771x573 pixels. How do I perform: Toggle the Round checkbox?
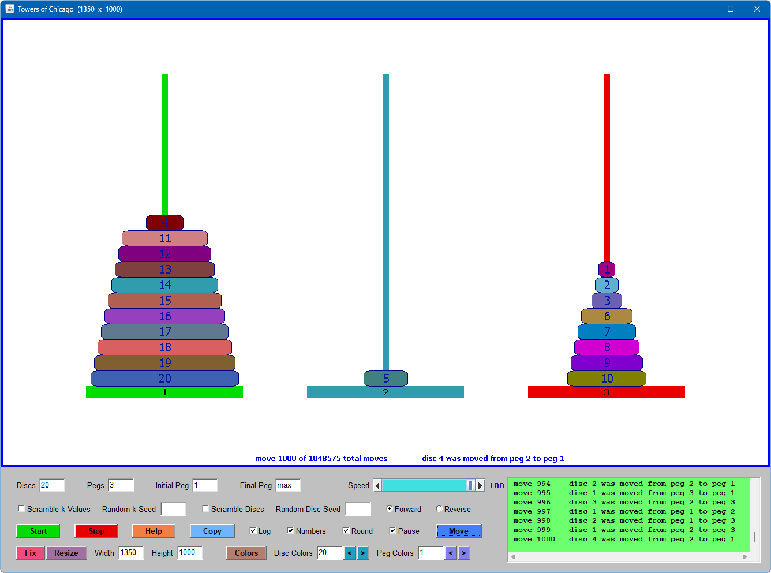tap(346, 531)
